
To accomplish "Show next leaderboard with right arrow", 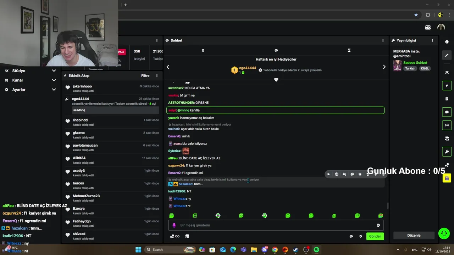I will pos(384,67).
